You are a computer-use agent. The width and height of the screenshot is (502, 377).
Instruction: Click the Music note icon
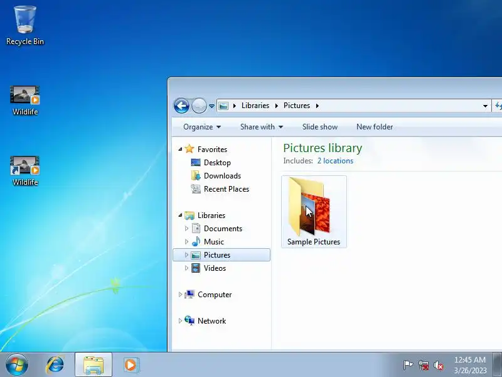click(196, 241)
